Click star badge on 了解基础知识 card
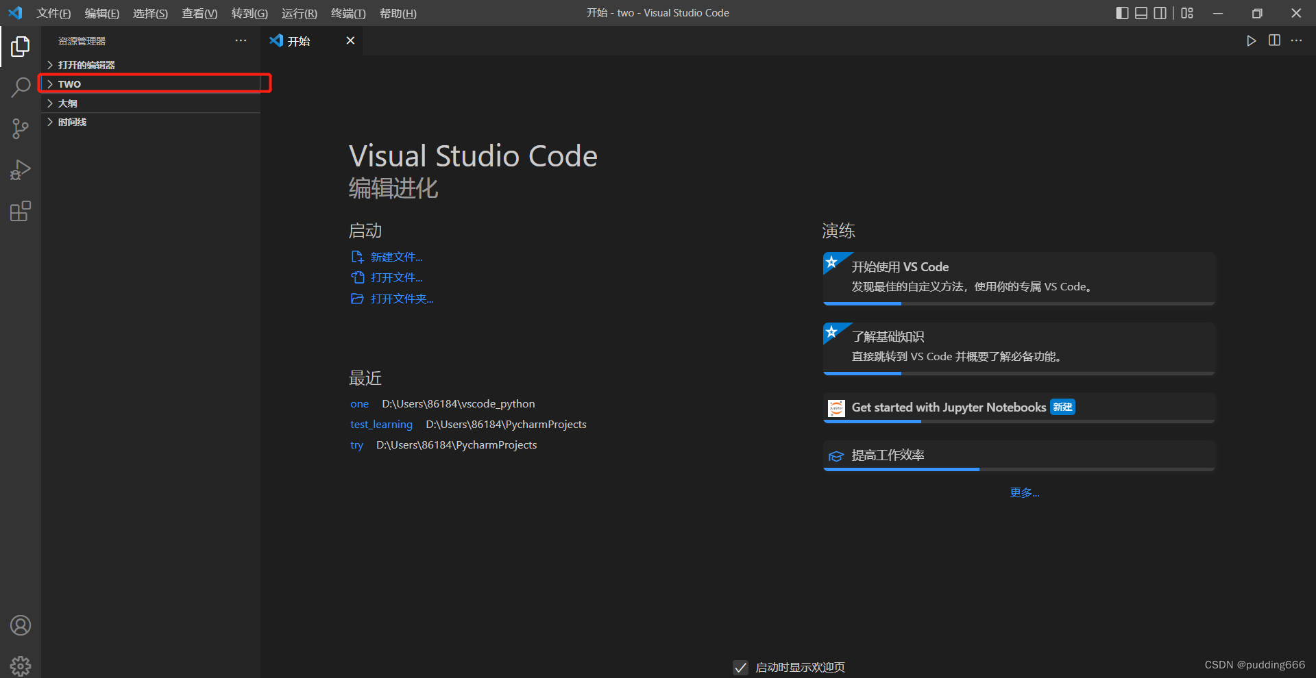The width and height of the screenshot is (1316, 678). click(x=831, y=332)
